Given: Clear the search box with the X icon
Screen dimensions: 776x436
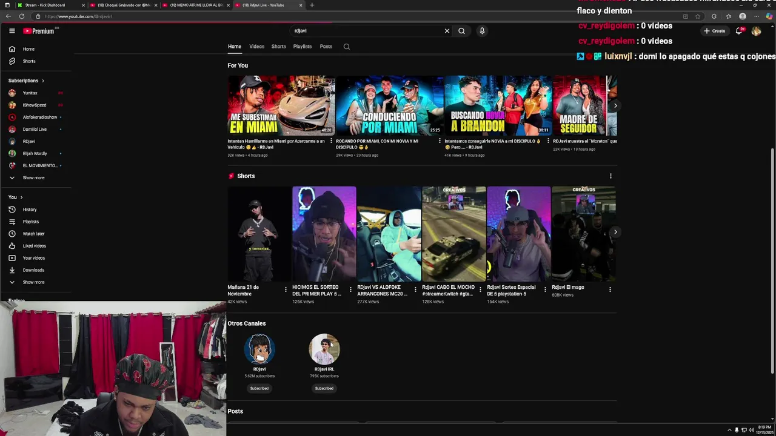Looking at the screenshot, I should (447, 31).
